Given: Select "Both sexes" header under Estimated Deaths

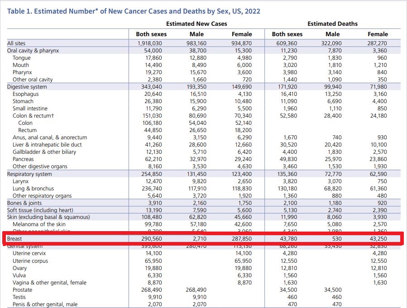Looking at the screenshot, I should click(287, 34).
